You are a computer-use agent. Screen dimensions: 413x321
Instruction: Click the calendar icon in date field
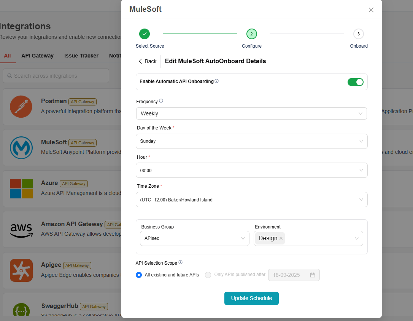[313, 275]
